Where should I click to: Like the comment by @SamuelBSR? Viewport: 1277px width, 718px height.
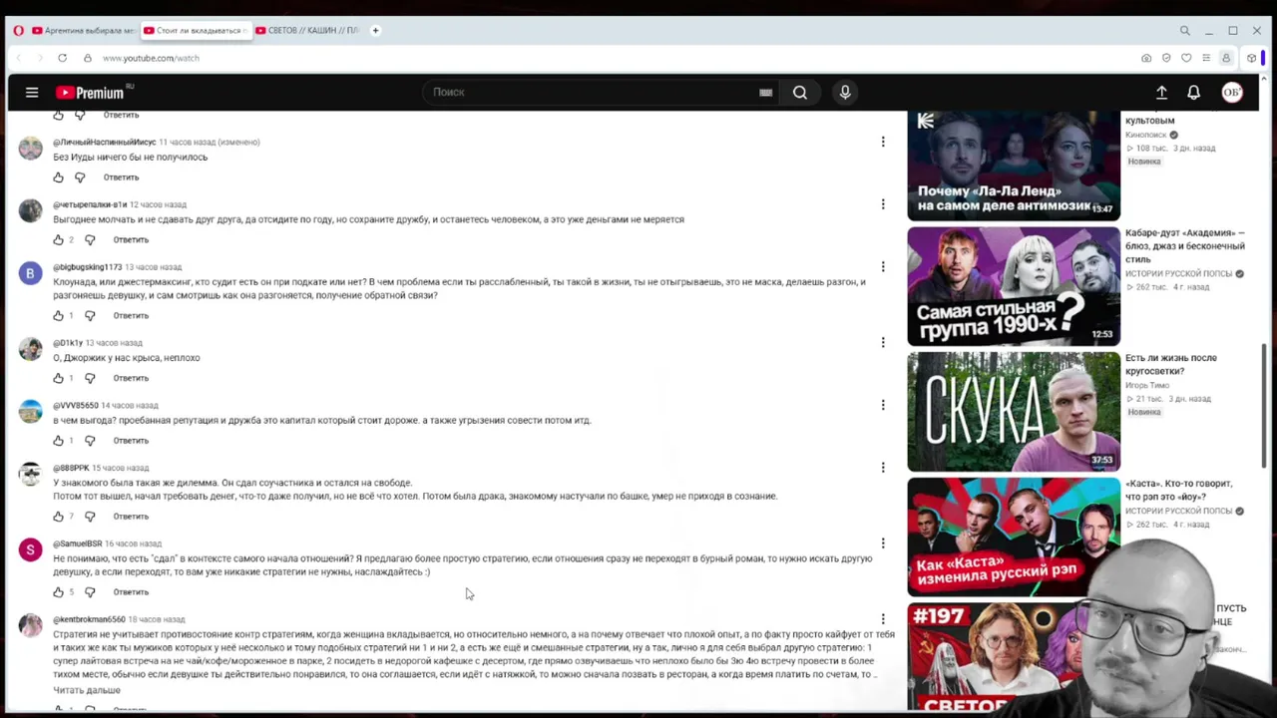click(x=58, y=592)
